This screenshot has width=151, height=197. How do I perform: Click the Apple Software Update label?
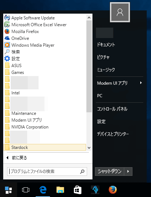[x=33, y=18]
